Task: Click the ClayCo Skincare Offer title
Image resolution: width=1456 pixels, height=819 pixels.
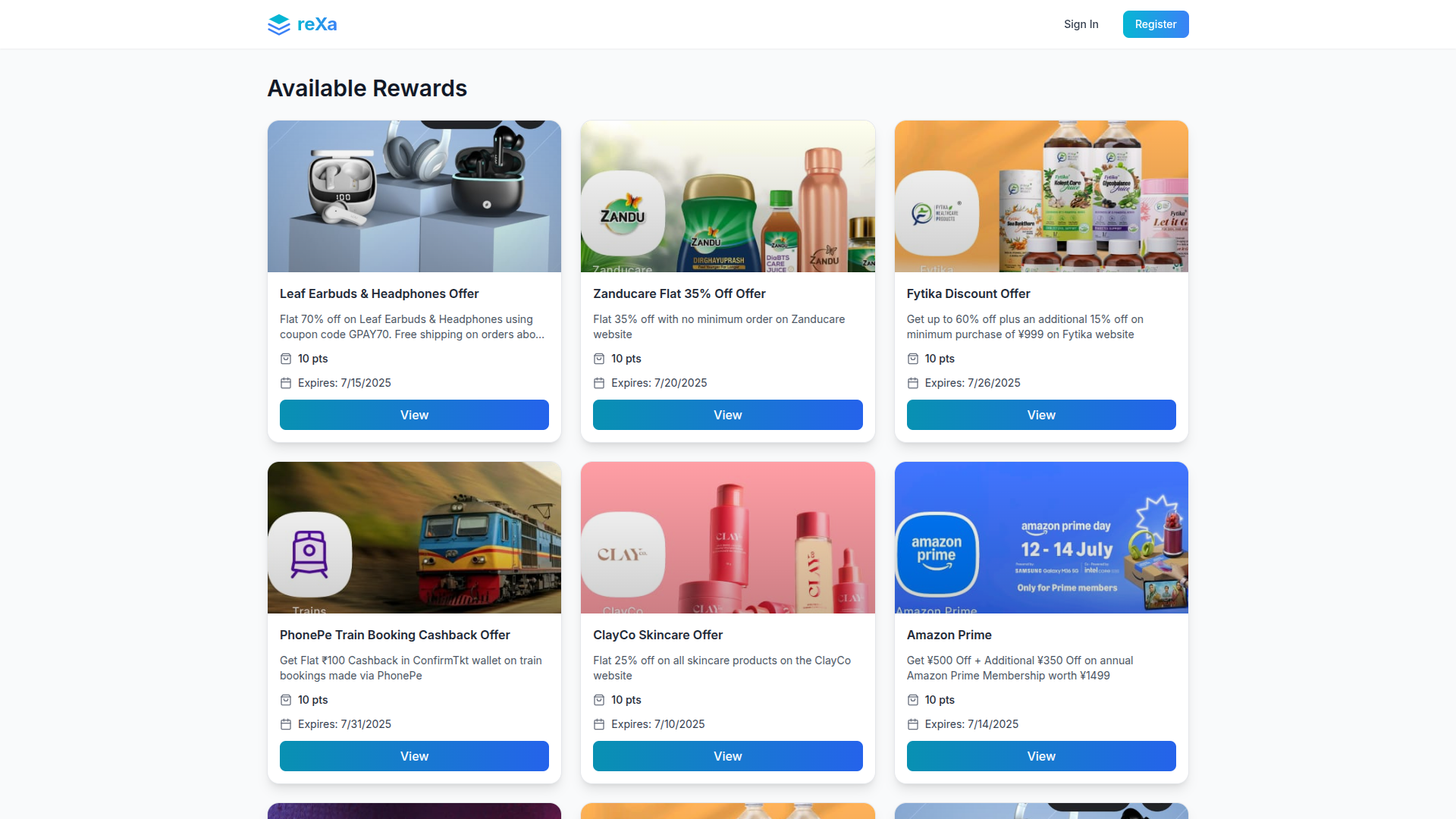Action: point(658,635)
